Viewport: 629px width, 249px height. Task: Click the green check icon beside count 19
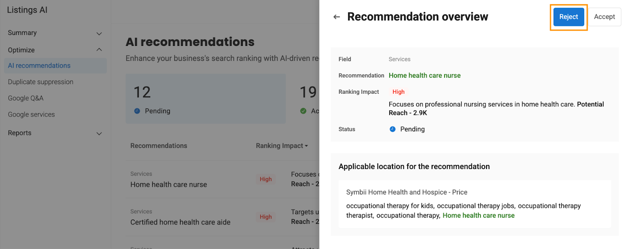click(x=303, y=111)
